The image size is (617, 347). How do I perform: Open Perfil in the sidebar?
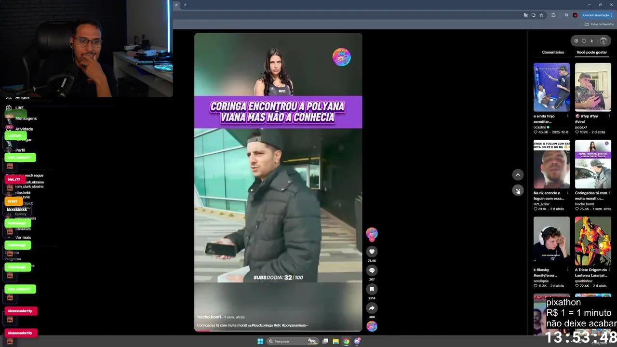(x=20, y=150)
